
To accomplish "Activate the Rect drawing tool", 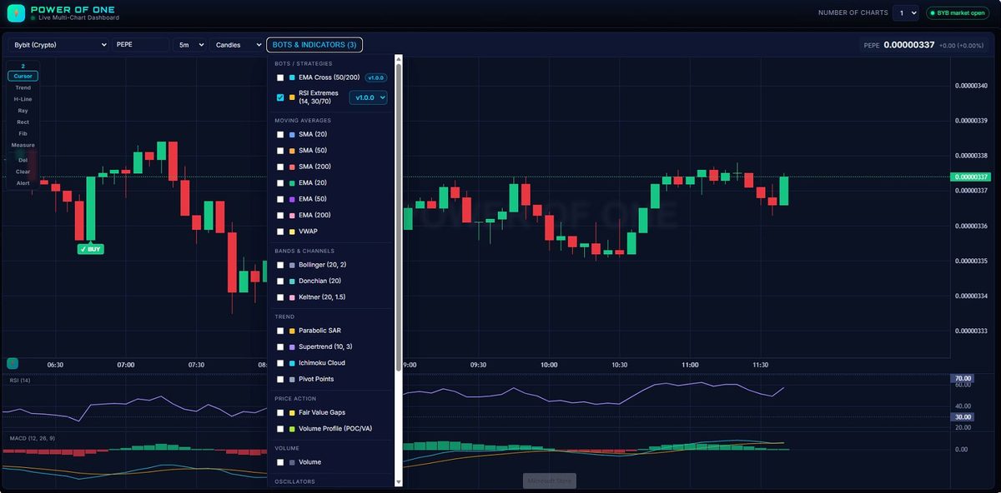I will tap(23, 122).
